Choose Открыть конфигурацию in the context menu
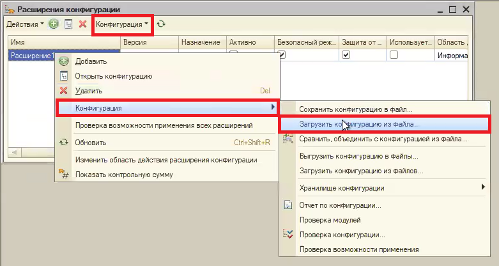This screenshot has width=499, height=266. coord(167,76)
